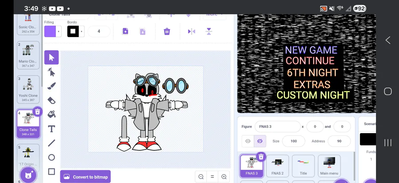Reset canvas zoom with equals icon
The height and width of the screenshot is (183, 399).
[212, 177]
